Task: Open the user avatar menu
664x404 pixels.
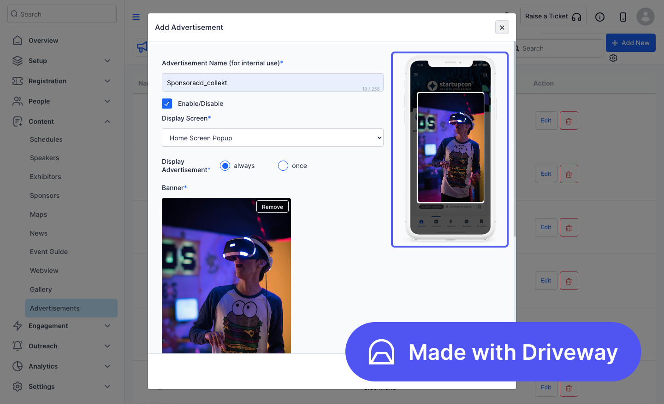Action: pyautogui.click(x=646, y=17)
